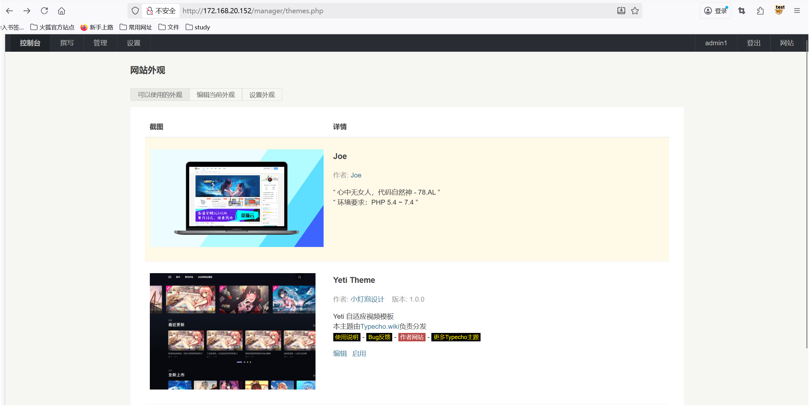Image resolution: width=809 pixels, height=406 pixels.
Task: Click the browser back arrow icon
Action: coord(9,11)
